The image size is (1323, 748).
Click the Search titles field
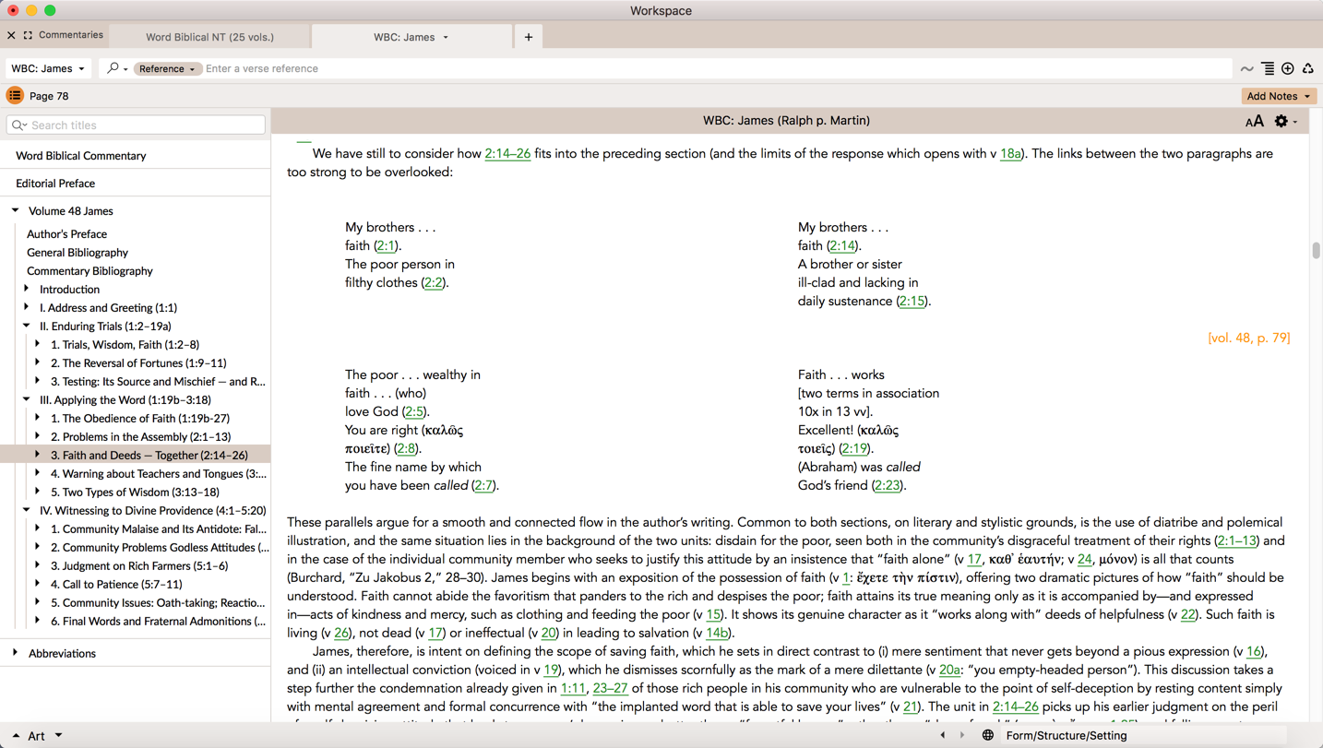[137, 125]
